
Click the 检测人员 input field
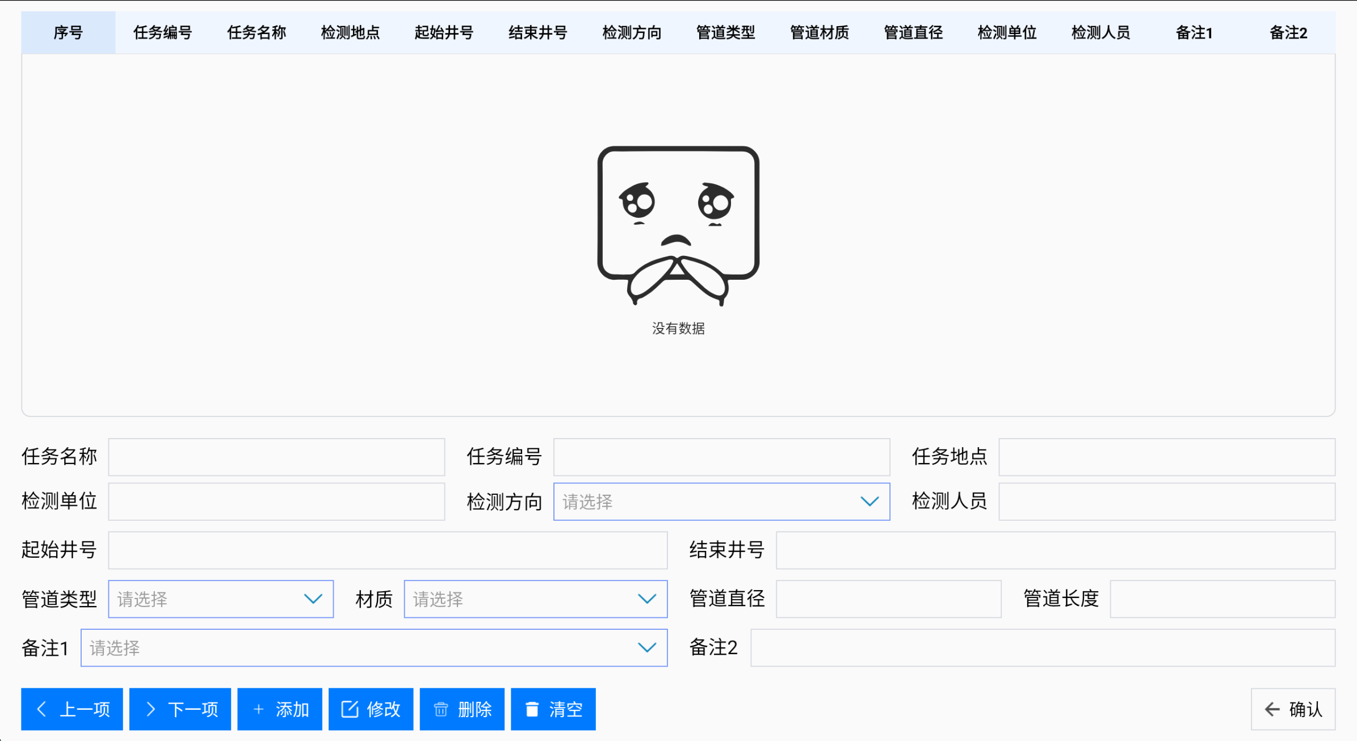[x=1167, y=502]
